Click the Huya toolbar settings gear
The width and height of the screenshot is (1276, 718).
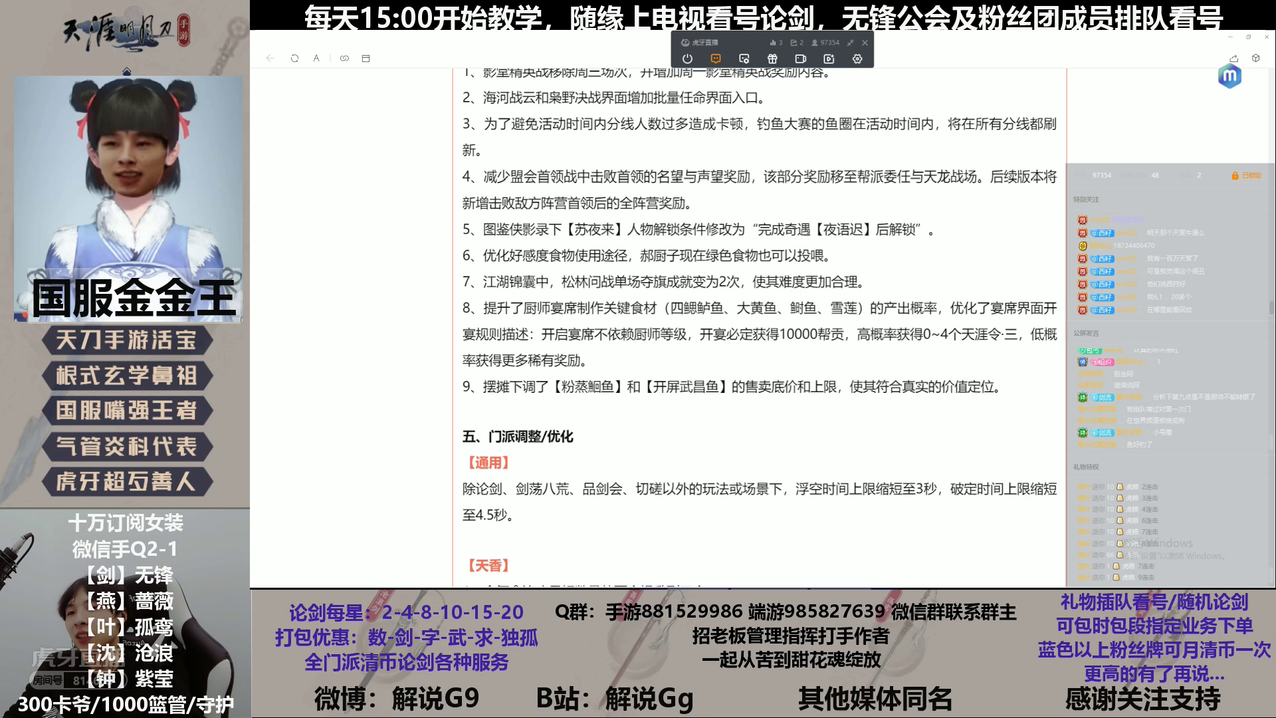[857, 59]
